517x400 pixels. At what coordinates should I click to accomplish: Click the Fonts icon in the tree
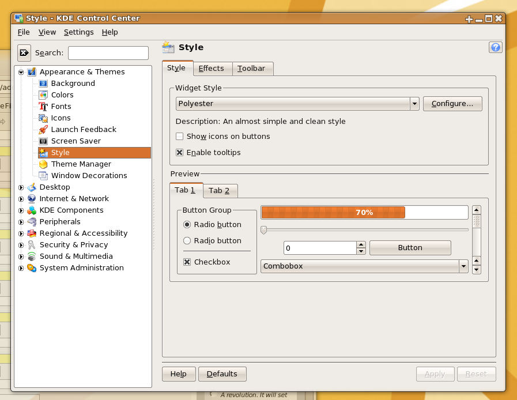pos(43,107)
